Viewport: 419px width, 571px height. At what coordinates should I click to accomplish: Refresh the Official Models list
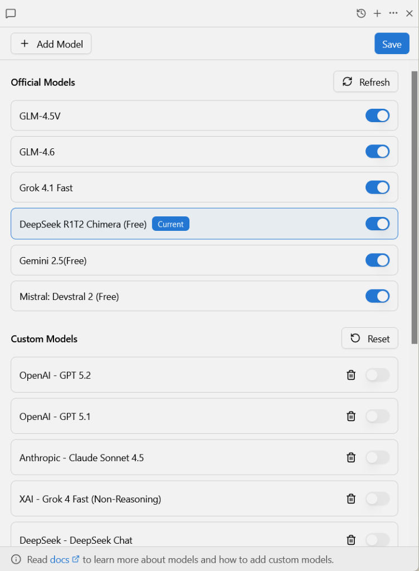point(366,81)
